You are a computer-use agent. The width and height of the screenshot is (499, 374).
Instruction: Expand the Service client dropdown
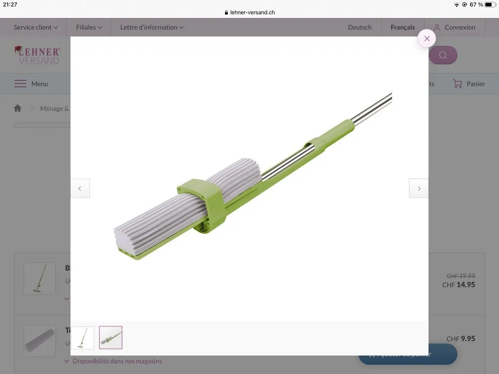click(x=36, y=27)
